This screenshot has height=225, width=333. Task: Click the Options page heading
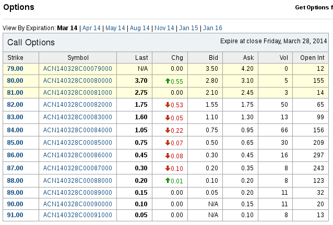point(19,7)
